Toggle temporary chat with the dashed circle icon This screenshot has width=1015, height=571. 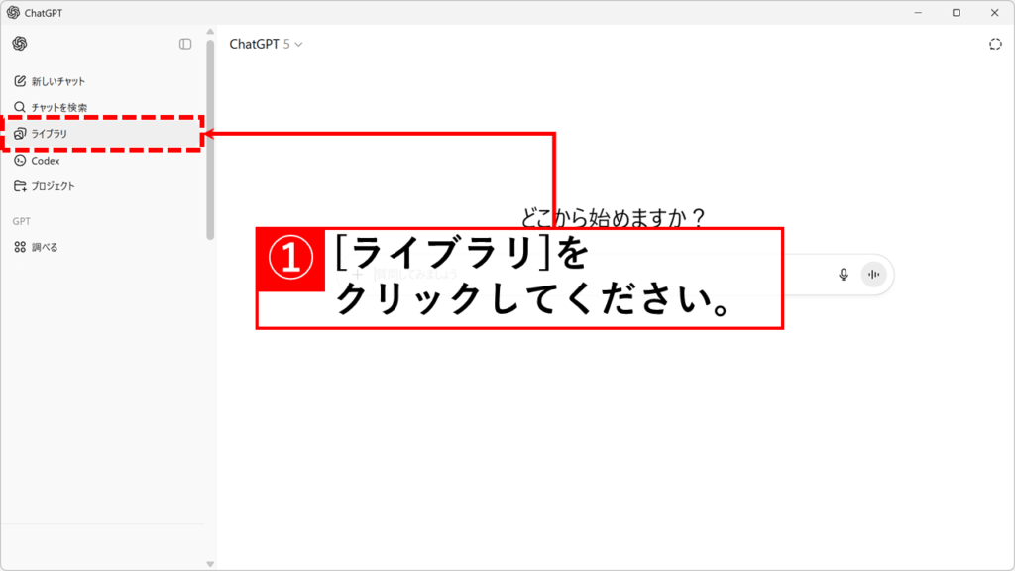pos(995,44)
